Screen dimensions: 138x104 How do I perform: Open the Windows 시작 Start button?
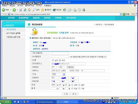point(6,102)
